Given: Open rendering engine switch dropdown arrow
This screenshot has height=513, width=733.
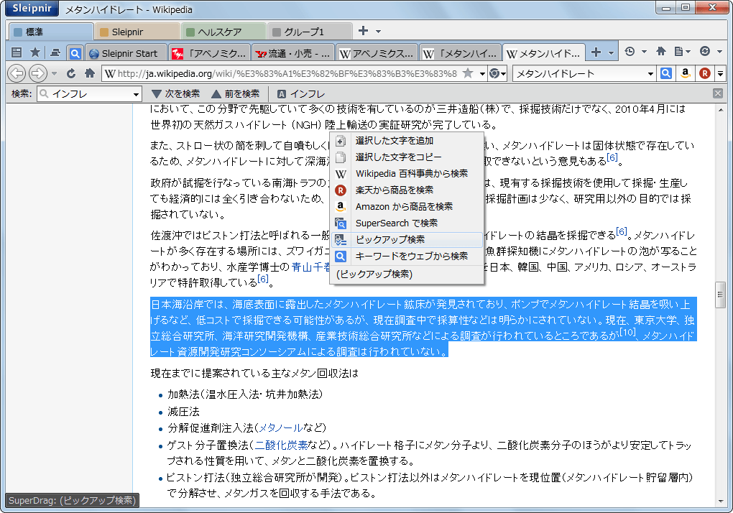Looking at the screenshot, I should (x=503, y=74).
